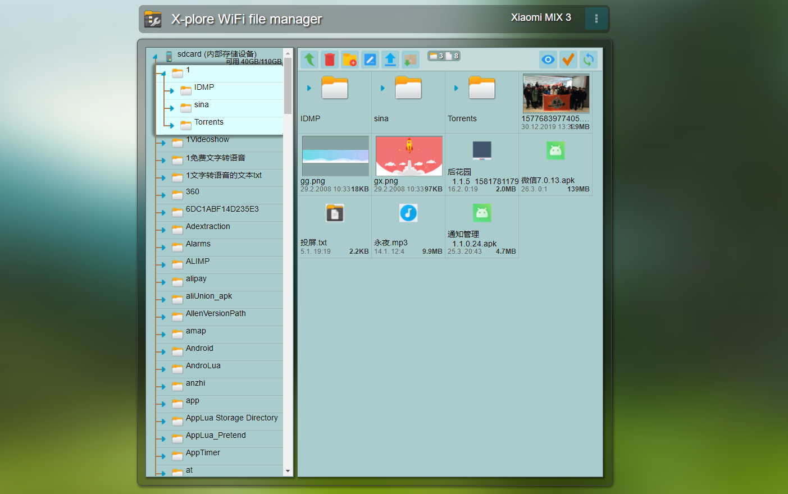Click the folder and file count badge

(x=444, y=56)
